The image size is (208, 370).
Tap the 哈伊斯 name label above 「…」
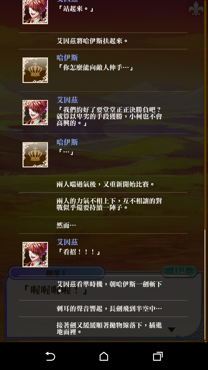tap(67, 142)
